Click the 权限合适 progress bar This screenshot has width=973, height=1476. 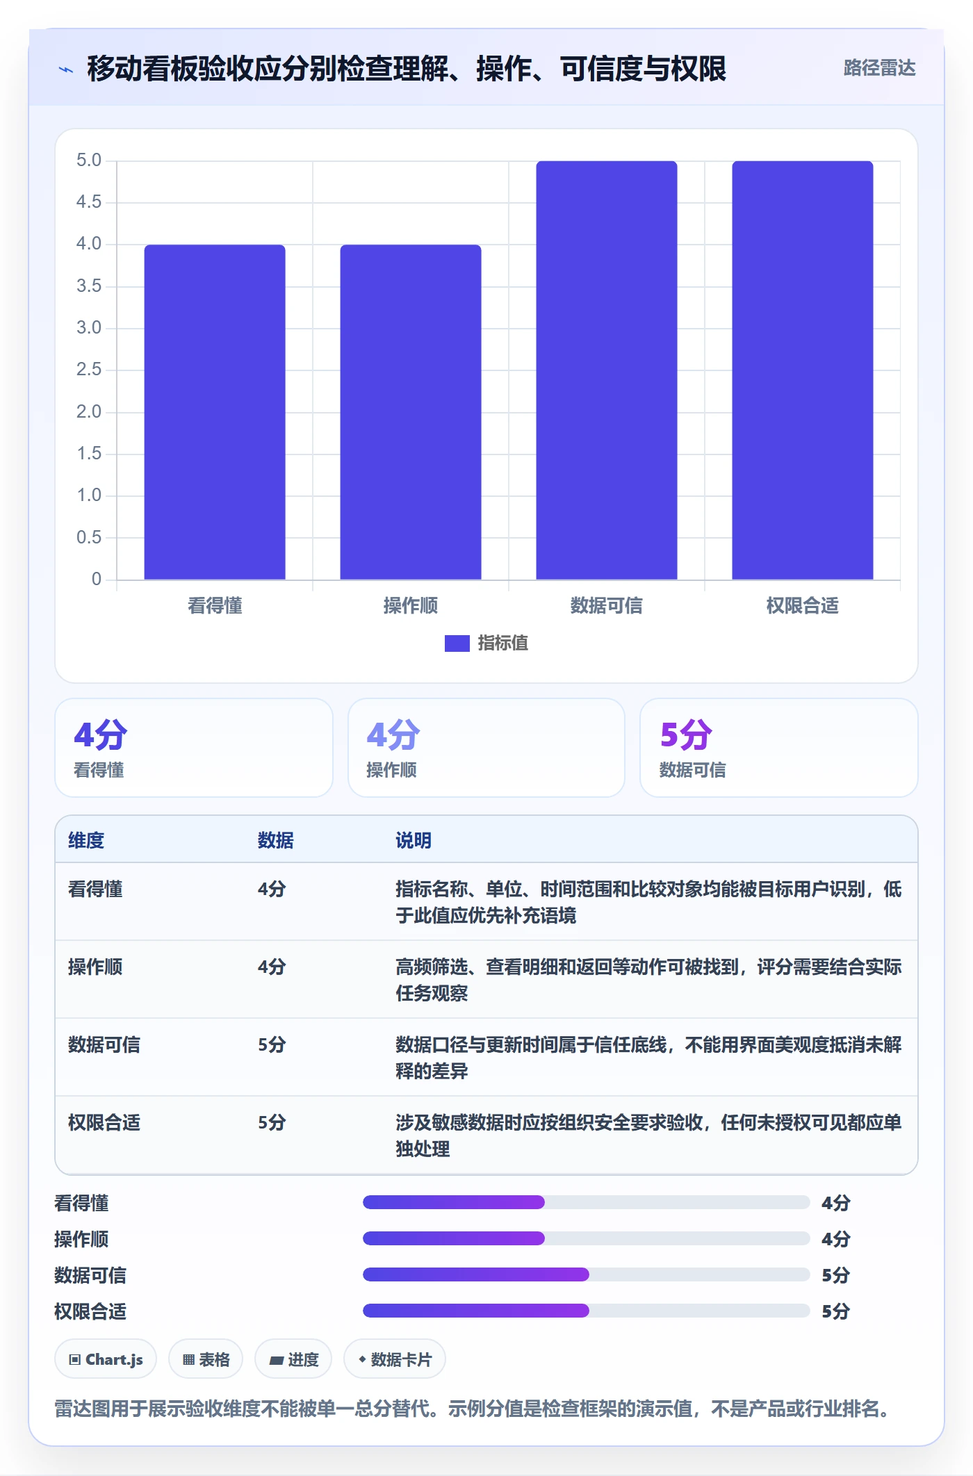586,1311
